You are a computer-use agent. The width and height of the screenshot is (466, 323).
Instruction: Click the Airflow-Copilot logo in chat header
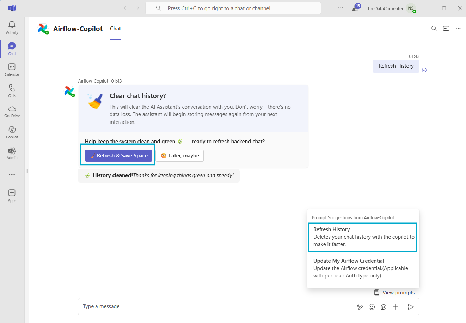(x=43, y=29)
